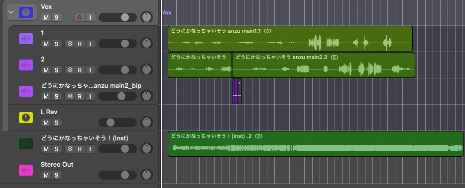This screenshot has width=465, height=188.
Task: Toggle input monitoring on Vox track
Action: tap(90, 17)
